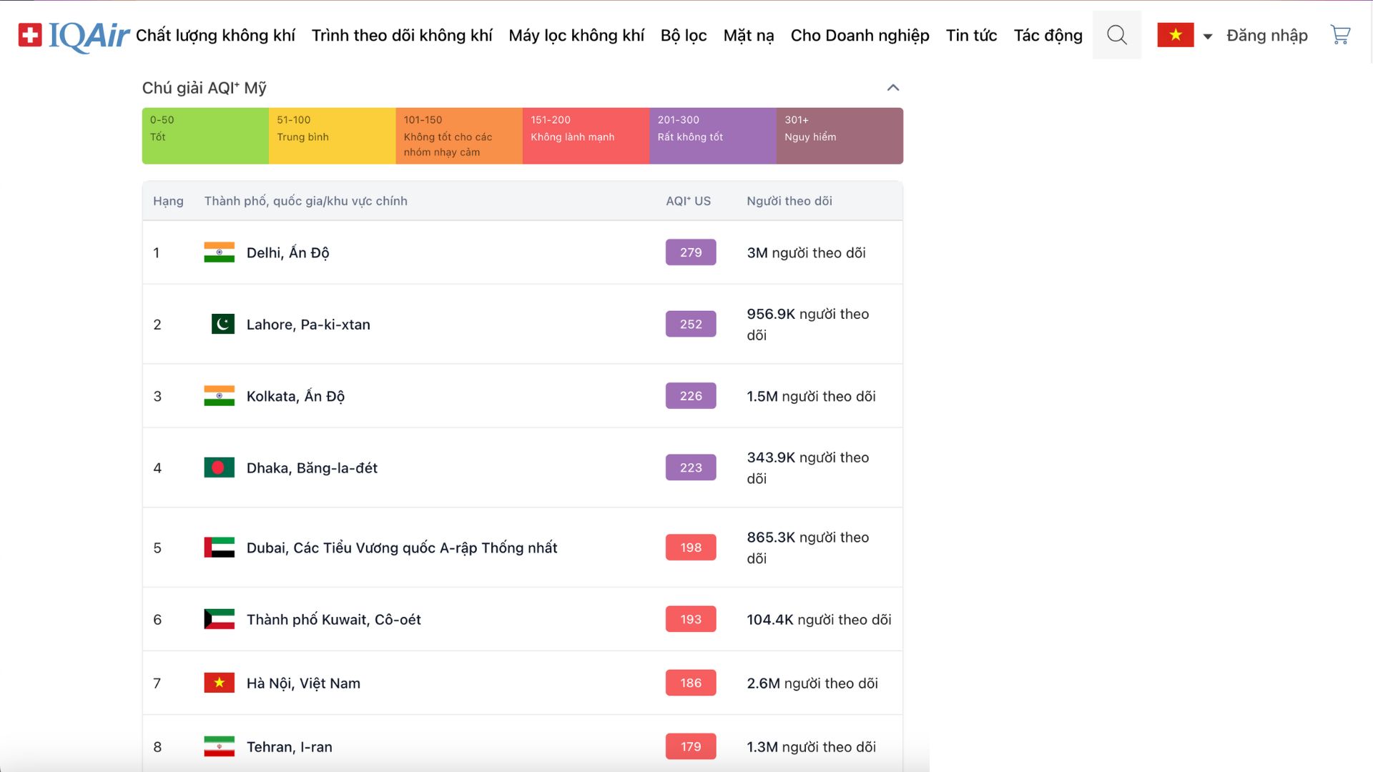Click the Vietnam flag language icon
The height and width of the screenshot is (772, 1373).
1175,35
